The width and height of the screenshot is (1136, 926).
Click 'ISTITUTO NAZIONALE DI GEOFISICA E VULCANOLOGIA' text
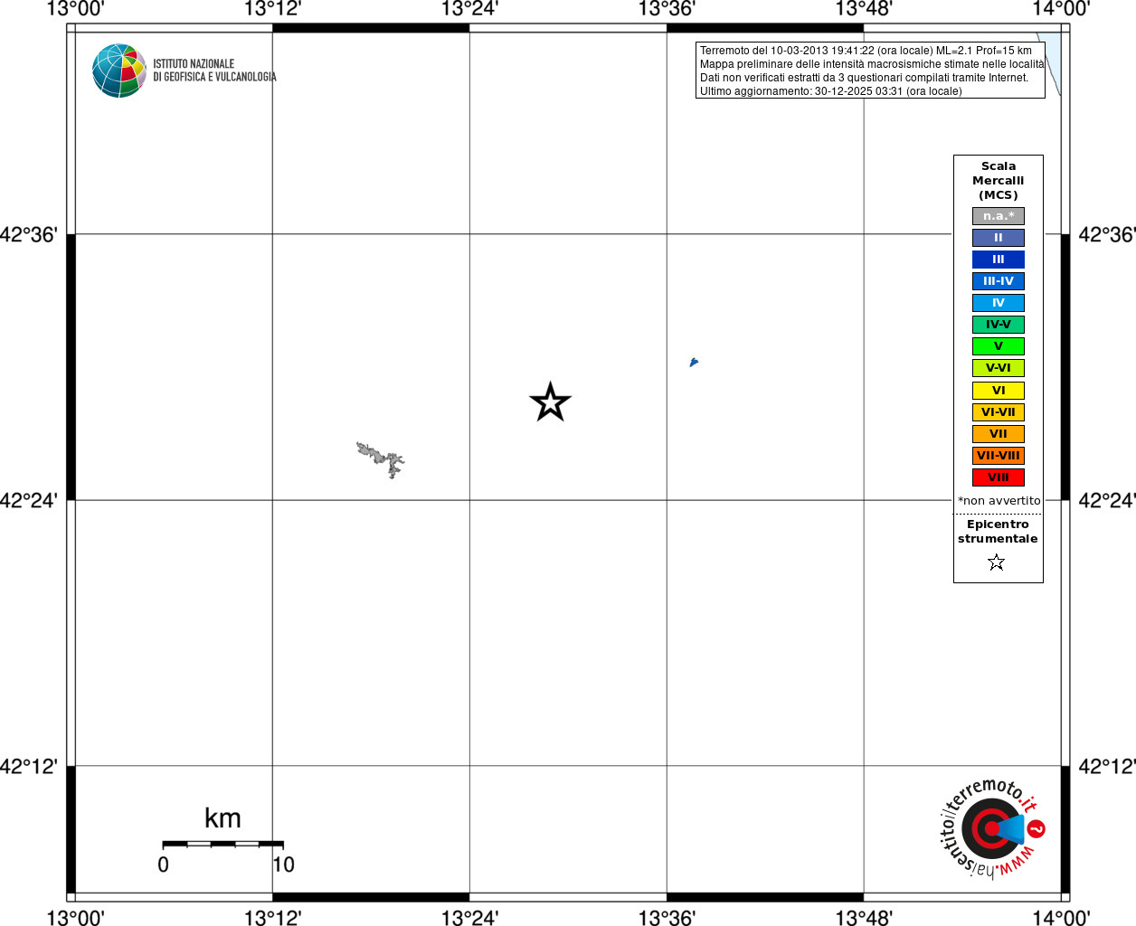point(214,71)
